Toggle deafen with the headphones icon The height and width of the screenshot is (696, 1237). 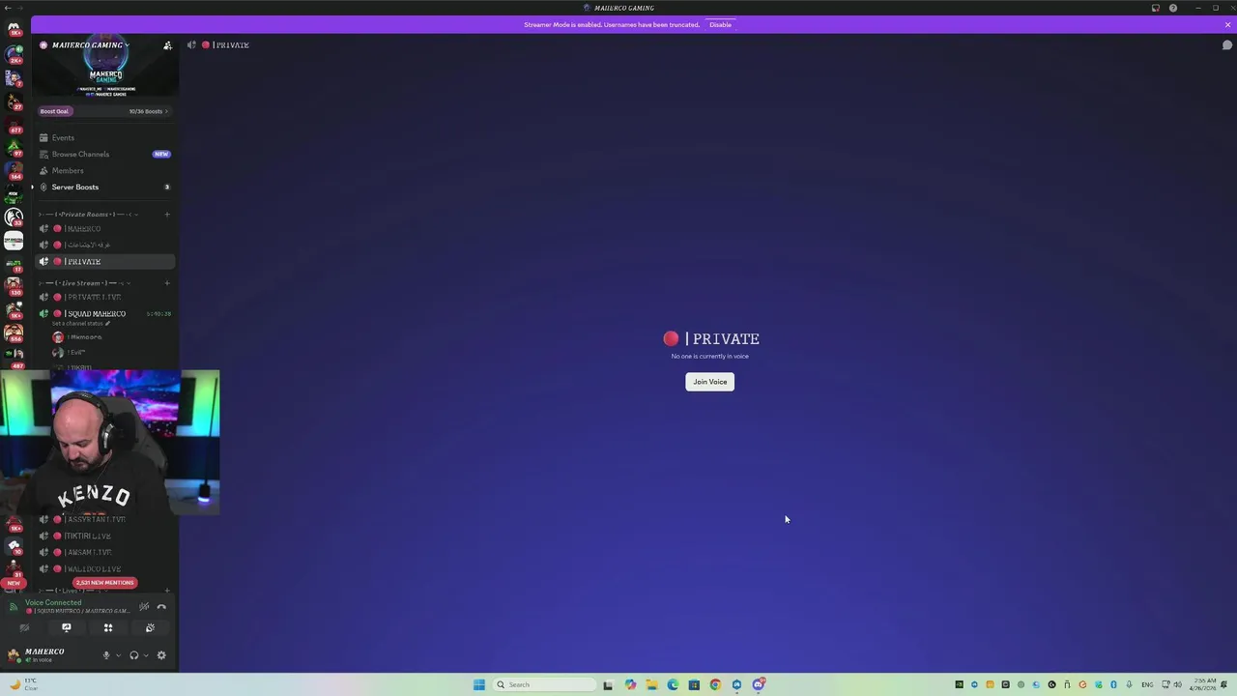click(134, 655)
